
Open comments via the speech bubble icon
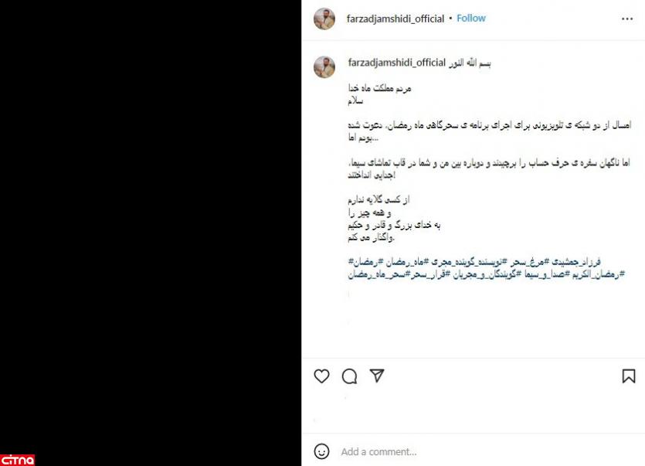349,376
